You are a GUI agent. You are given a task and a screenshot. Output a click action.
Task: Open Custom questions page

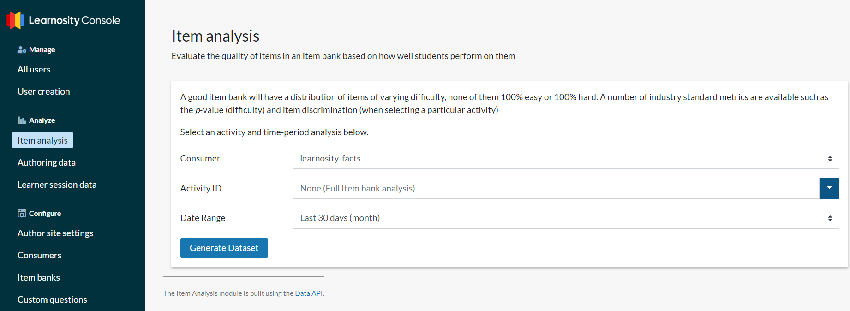click(x=52, y=299)
